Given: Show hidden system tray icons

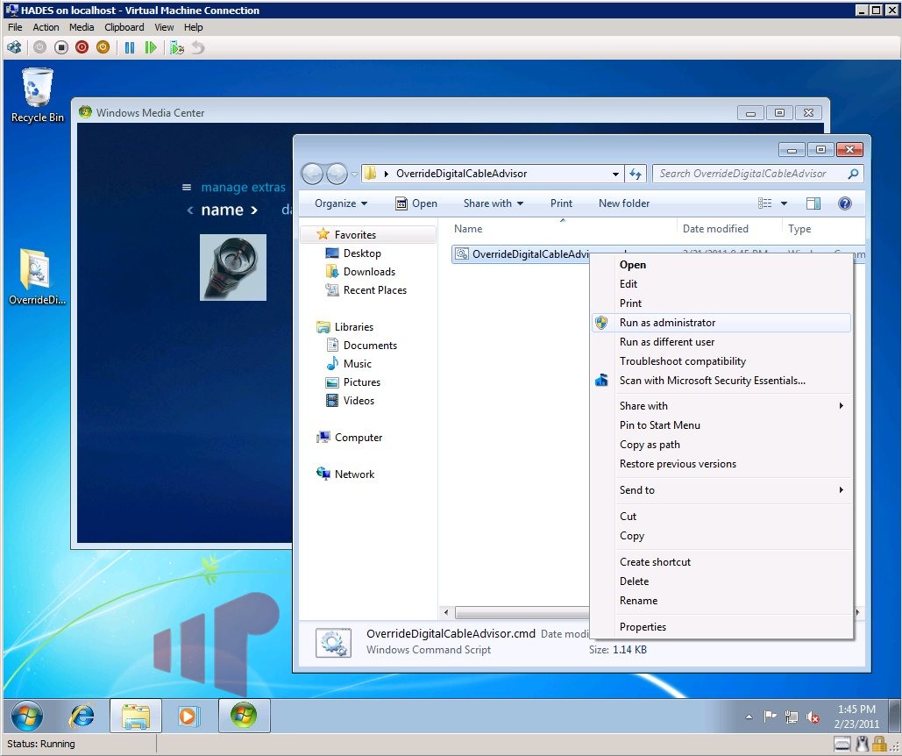Looking at the screenshot, I should (x=749, y=717).
